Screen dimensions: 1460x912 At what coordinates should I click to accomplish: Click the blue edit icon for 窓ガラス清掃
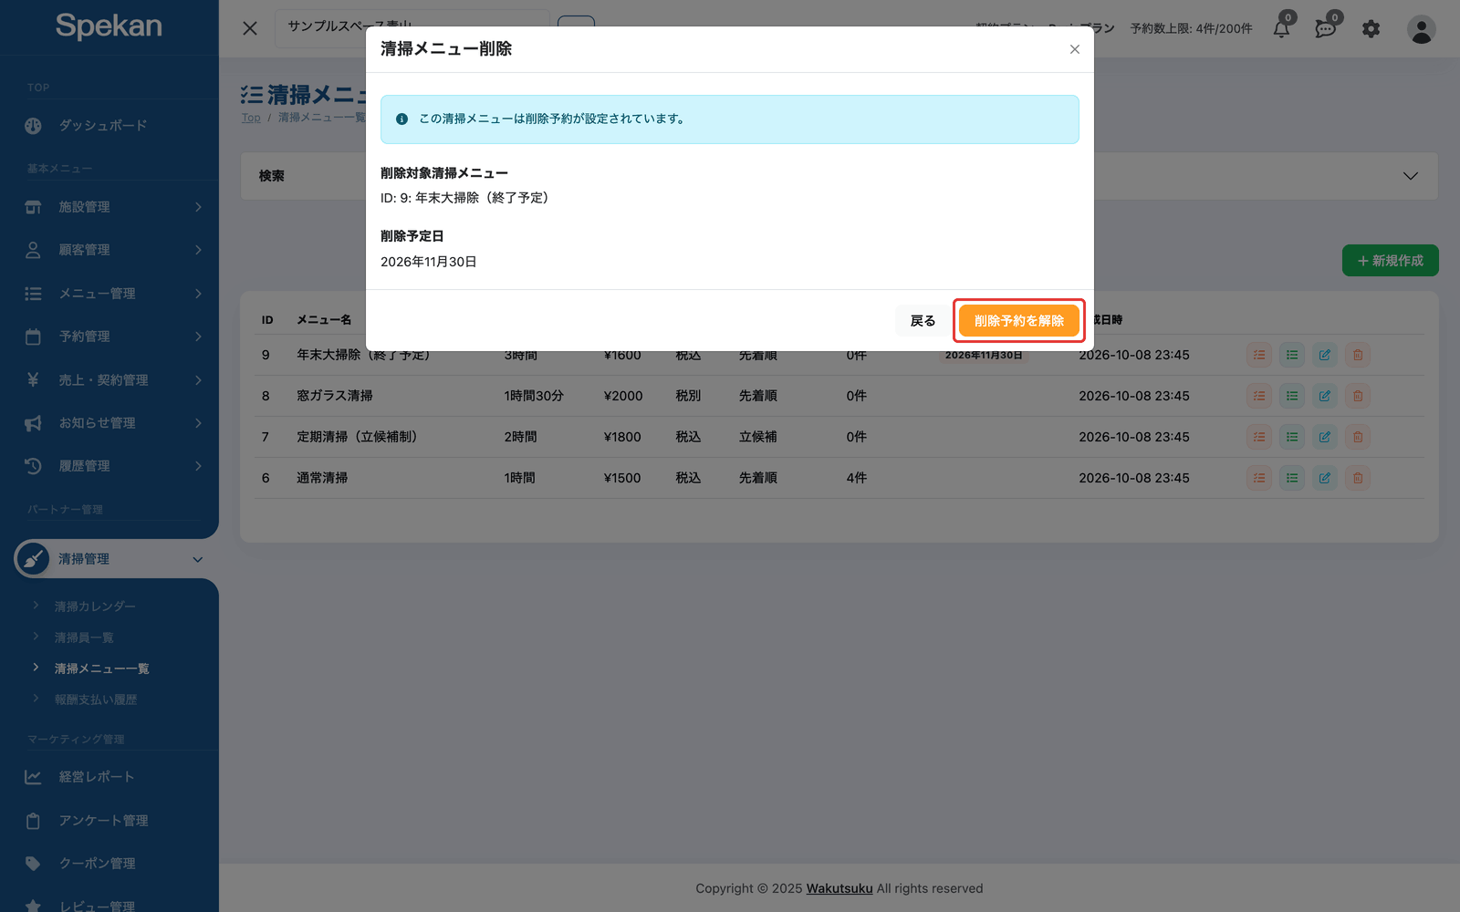[1325, 396]
